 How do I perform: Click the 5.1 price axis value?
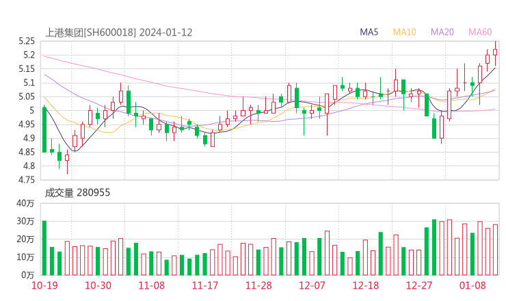click(x=29, y=83)
